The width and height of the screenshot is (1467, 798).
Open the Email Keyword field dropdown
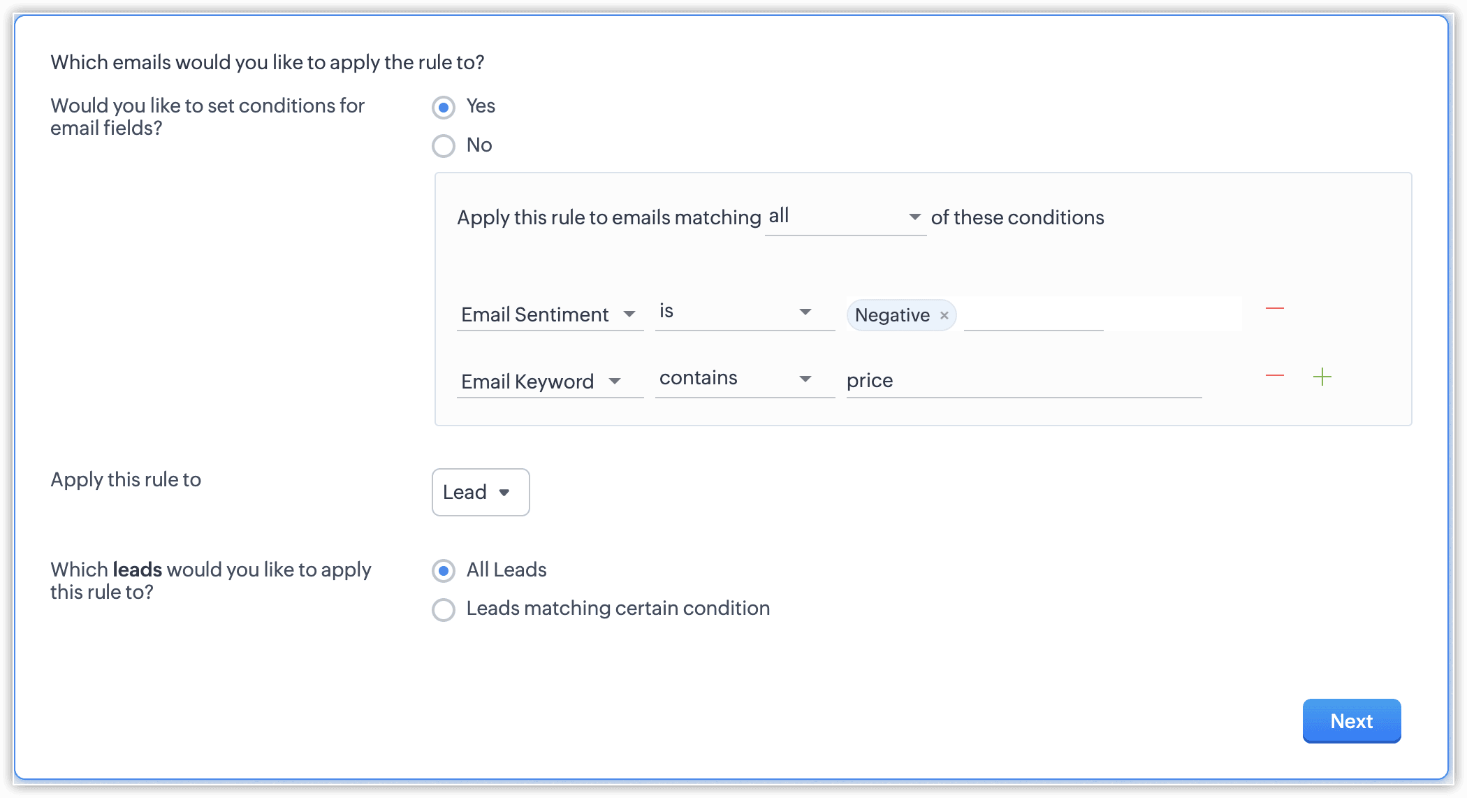549,382
